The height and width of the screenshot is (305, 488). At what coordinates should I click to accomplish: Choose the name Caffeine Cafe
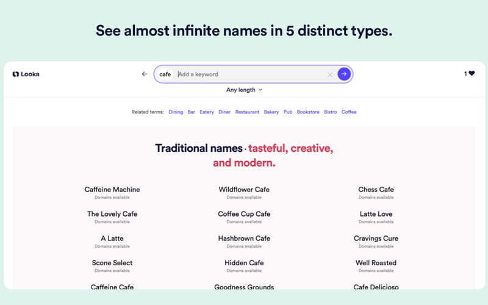[112, 287]
